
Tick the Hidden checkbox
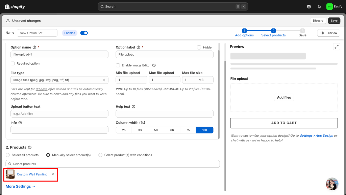tap(199, 47)
